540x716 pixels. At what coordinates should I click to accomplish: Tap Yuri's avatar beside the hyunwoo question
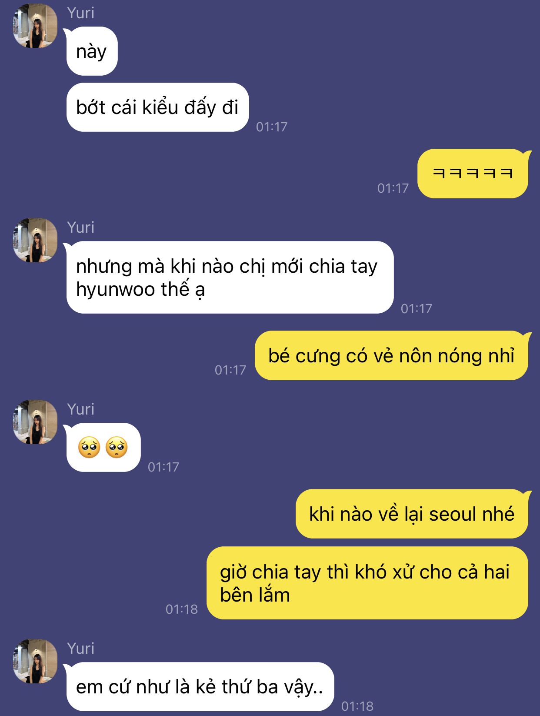[35, 240]
